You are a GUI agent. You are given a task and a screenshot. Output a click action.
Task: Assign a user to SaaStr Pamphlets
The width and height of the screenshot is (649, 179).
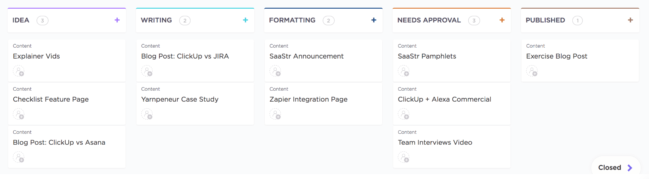[403, 71]
